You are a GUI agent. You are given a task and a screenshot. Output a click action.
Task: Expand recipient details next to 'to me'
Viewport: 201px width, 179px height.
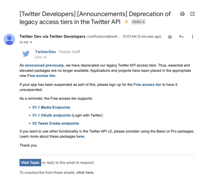[x=31, y=42]
